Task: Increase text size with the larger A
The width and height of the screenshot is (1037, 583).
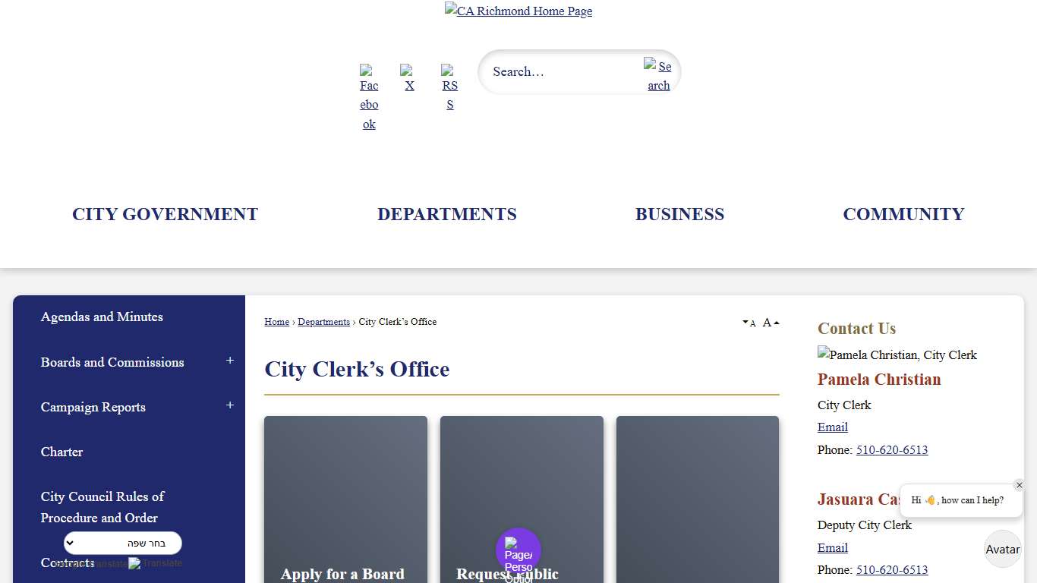Action: click(x=769, y=322)
